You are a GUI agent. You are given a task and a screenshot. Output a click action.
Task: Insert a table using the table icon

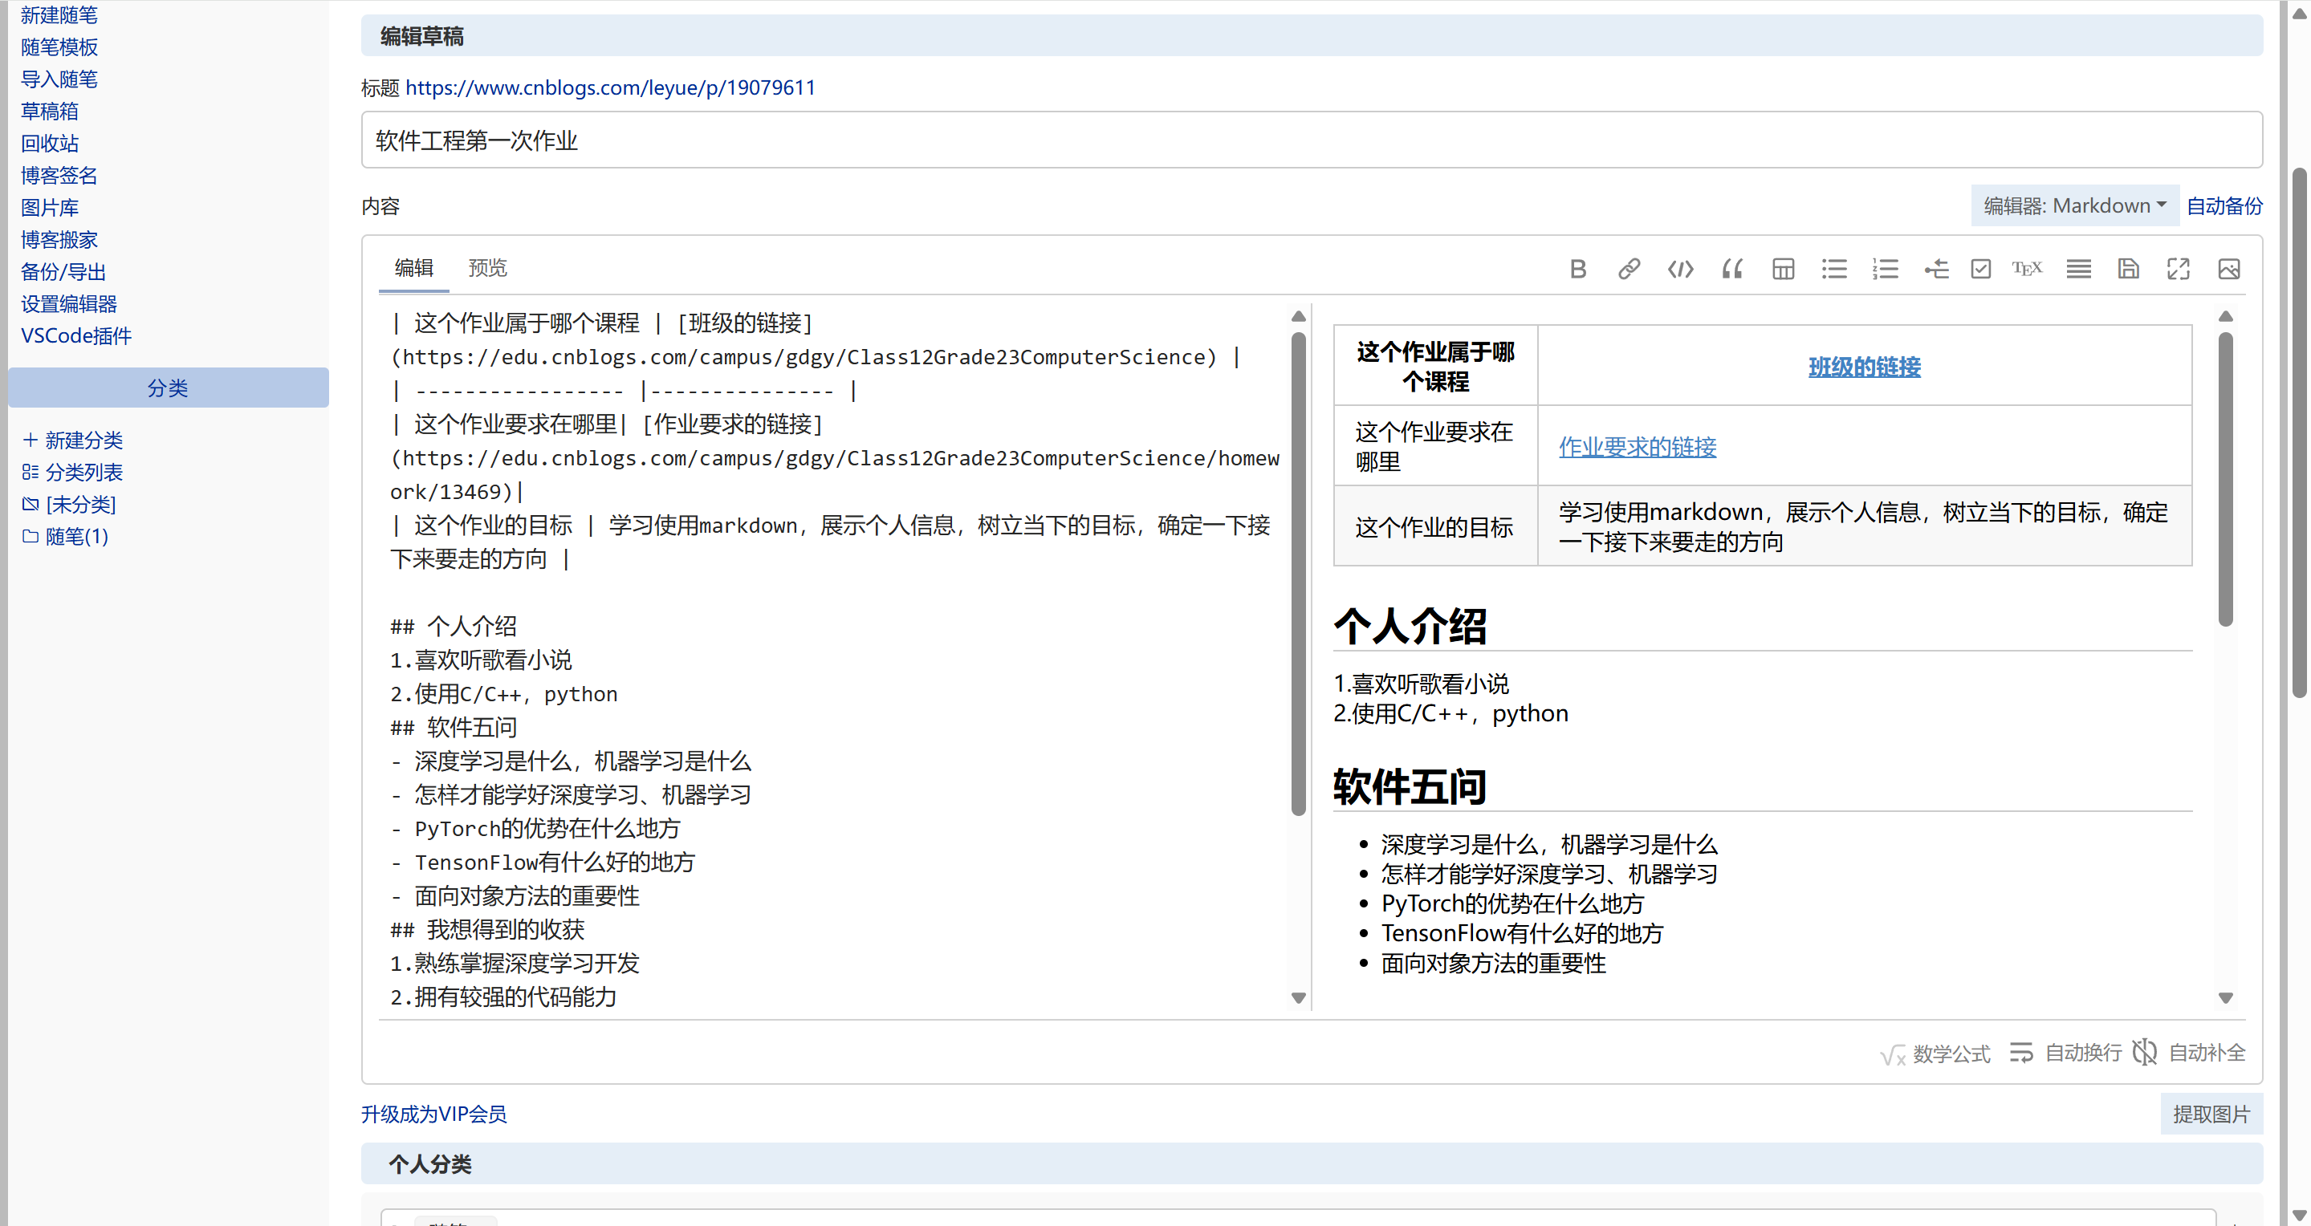click(x=1784, y=268)
